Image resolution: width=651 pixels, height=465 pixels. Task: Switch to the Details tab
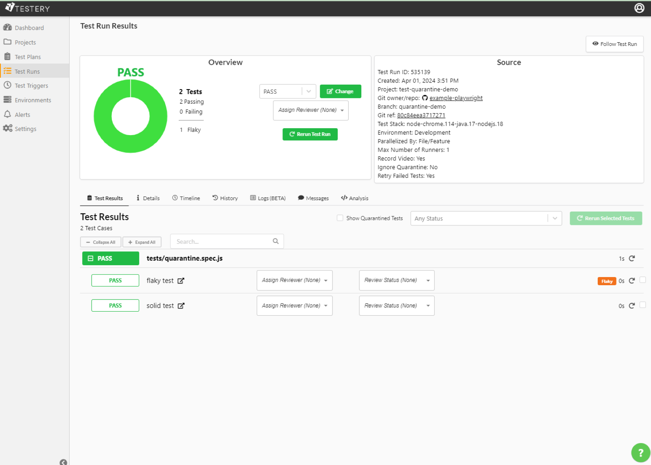click(x=148, y=198)
